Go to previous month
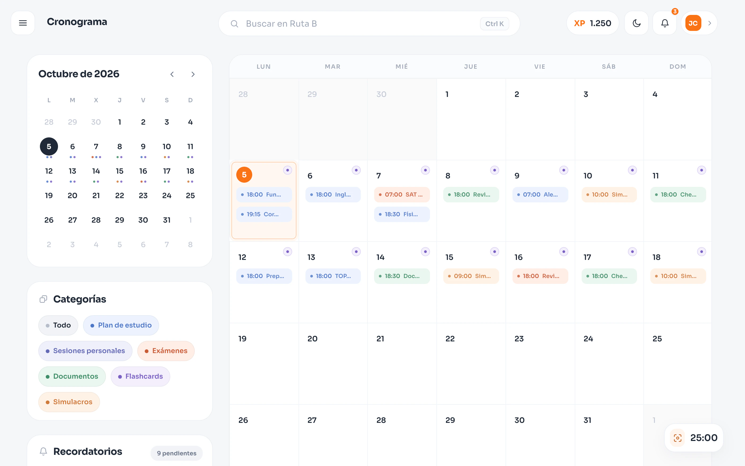 (172, 74)
